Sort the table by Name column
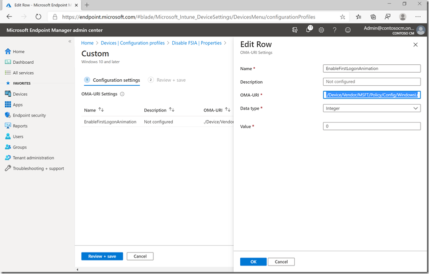This screenshot has width=429, height=274. tap(101, 110)
